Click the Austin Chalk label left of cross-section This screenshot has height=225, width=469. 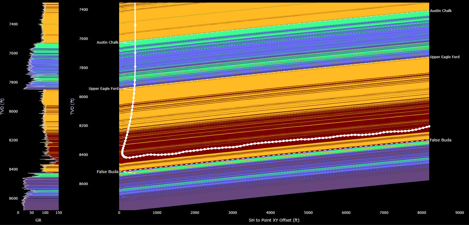click(x=107, y=42)
